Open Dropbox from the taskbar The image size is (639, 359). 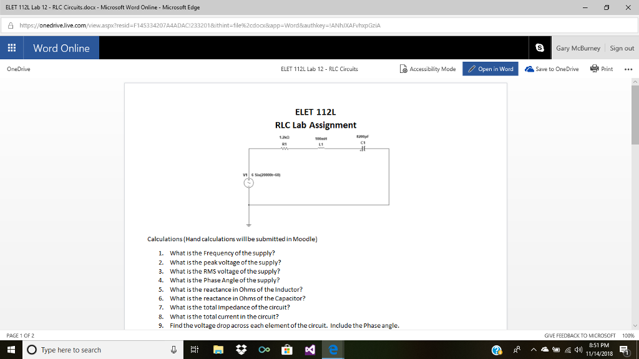[x=241, y=350]
